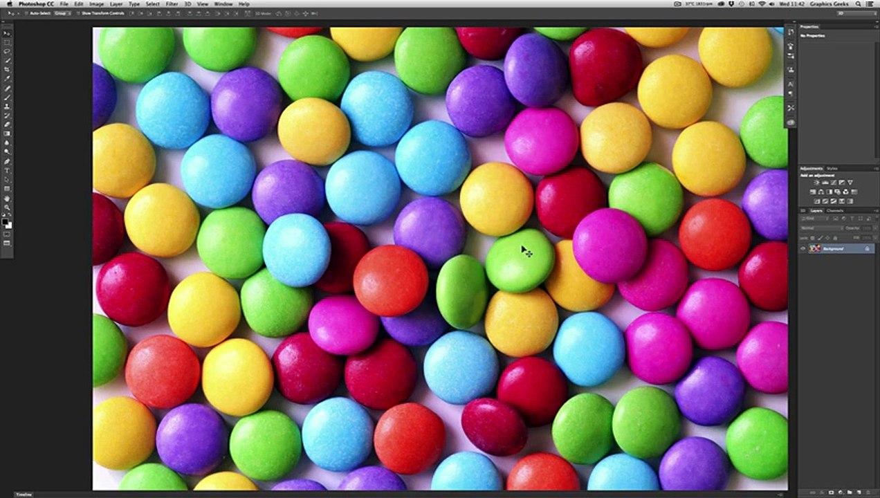The width and height of the screenshot is (880, 498).
Task: Select the Brush tool
Action: click(7, 97)
